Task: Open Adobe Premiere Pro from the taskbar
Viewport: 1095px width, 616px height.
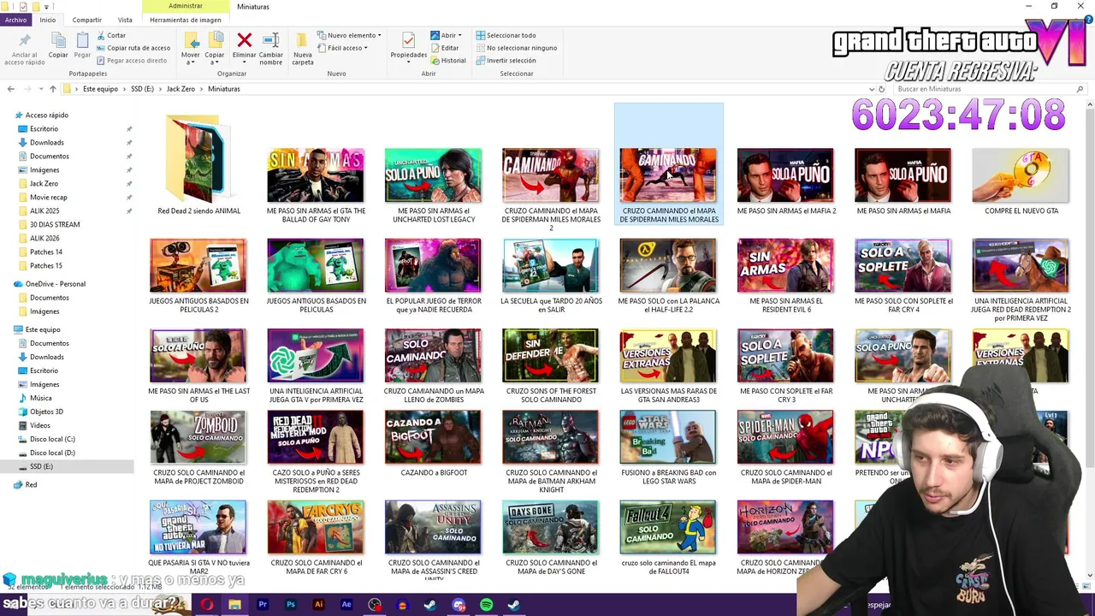Action: click(263, 605)
